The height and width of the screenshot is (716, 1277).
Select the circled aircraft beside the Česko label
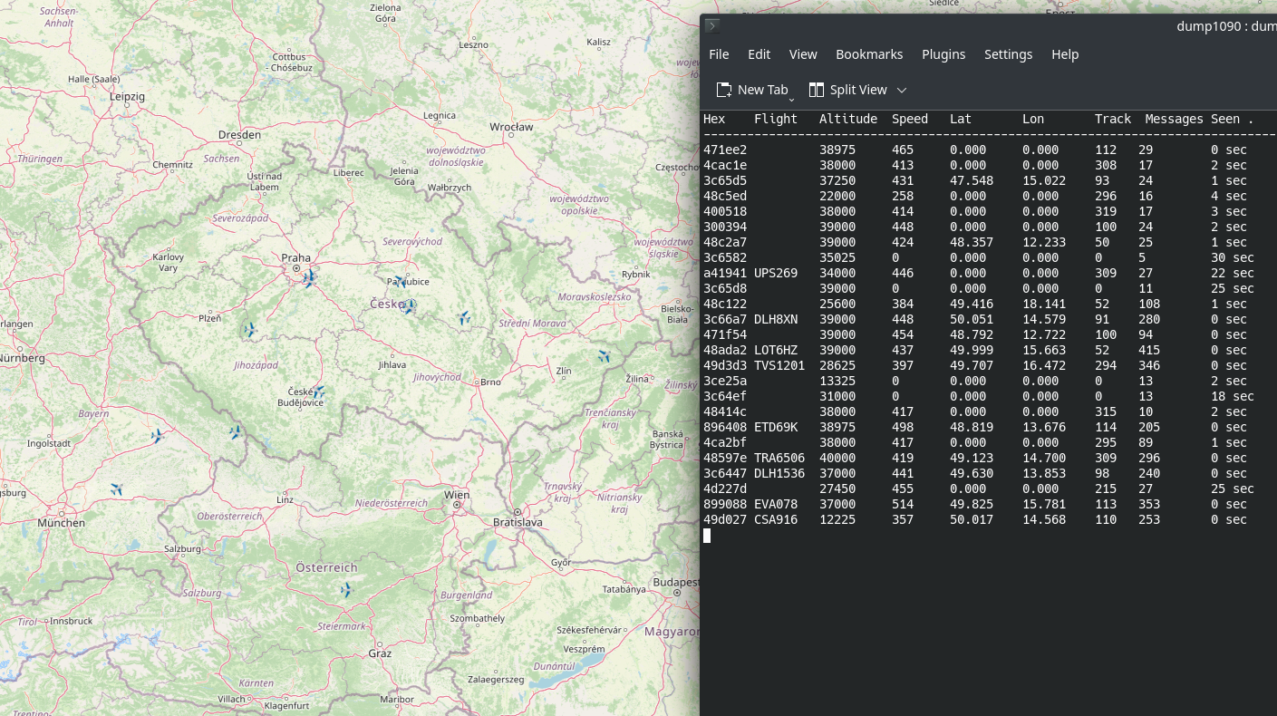[409, 306]
